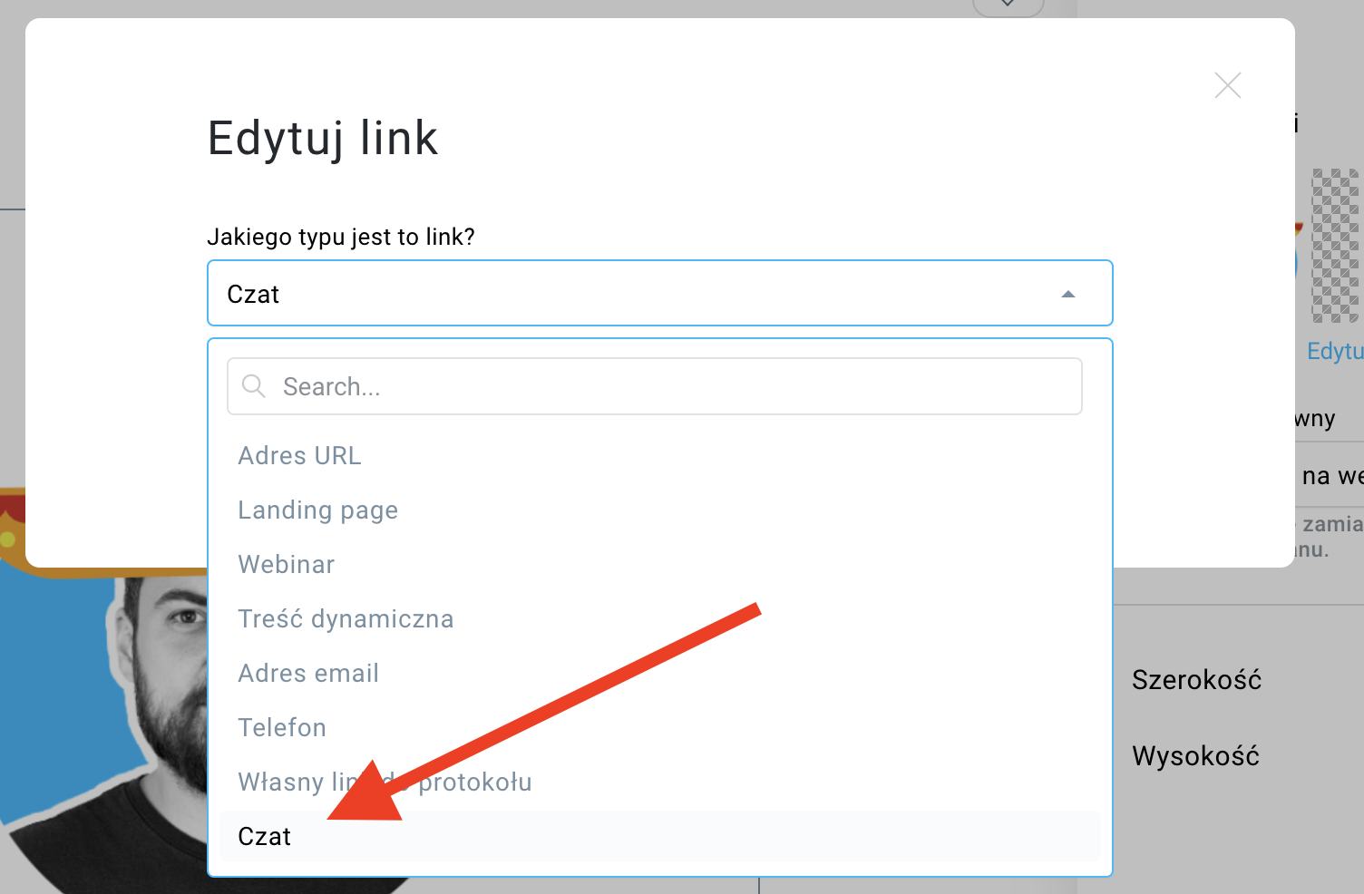The width and height of the screenshot is (1364, 894).
Task: Click the Edytuj link in right panel
Action: pos(1335,351)
